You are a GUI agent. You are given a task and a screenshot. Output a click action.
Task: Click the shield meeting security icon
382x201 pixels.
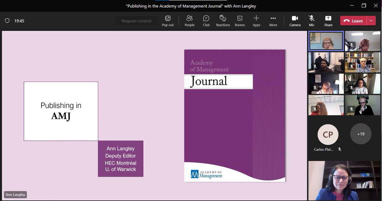tap(7, 21)
